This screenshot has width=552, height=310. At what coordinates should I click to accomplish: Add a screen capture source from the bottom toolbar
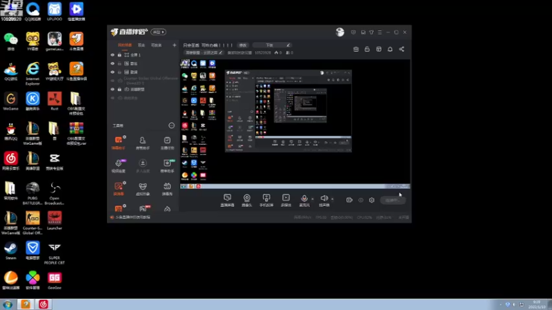click(227, 200)
